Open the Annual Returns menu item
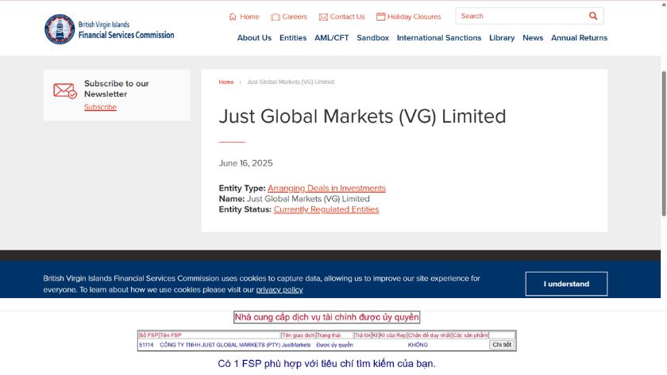Screen dimensions: 667x375 pyautogui.click(x=579, y=38)
